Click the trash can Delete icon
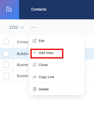 tap(35, 89)
